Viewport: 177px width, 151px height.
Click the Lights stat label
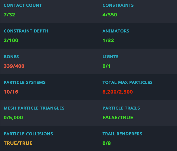[x=111, y=57]
